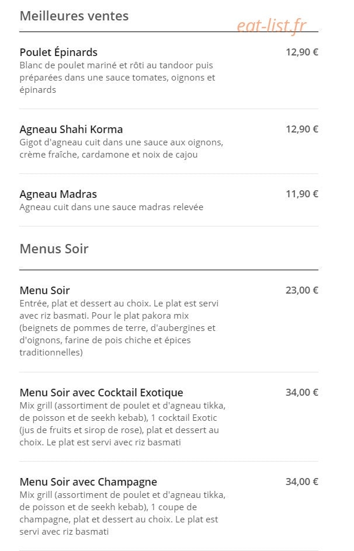This screenshot has width=354, height=551.
Task: Select Menu Soir avec Cocktail Exotique title
Action: (x=101, y=392)
